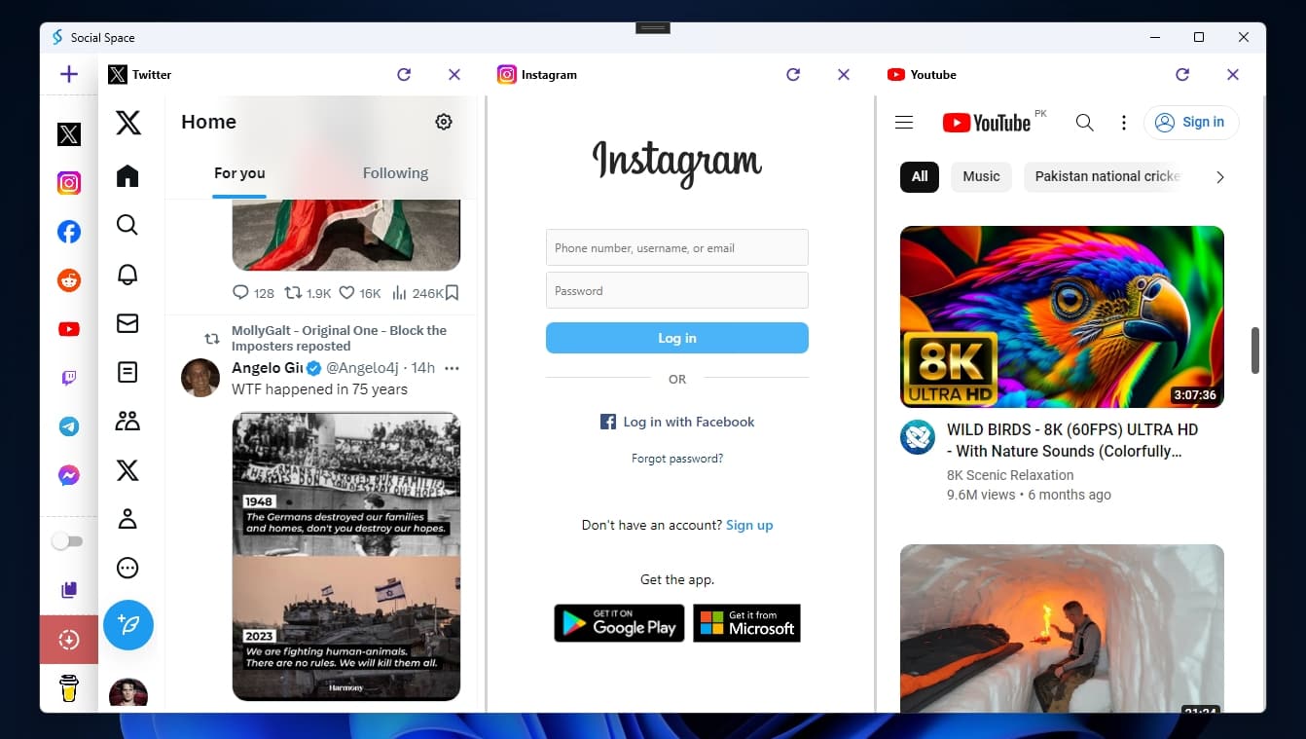Click Get it from Microsoft badge
The image size is (1306, 739).
746,623
